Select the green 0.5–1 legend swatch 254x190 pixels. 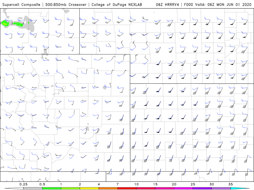click(x=52, y=188)
